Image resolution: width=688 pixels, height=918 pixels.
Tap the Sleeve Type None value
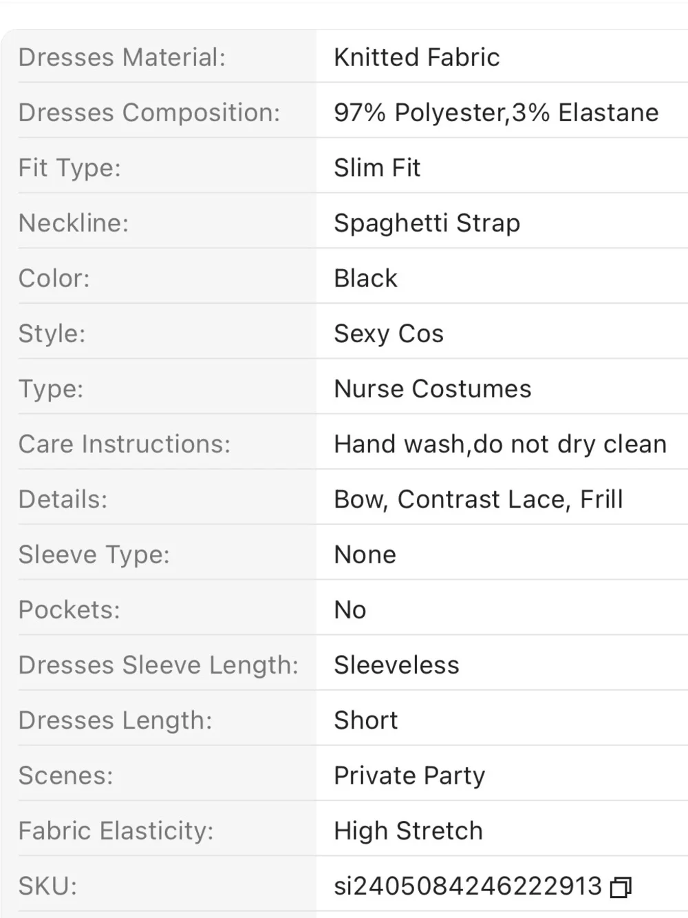click(x=365, y=554)
